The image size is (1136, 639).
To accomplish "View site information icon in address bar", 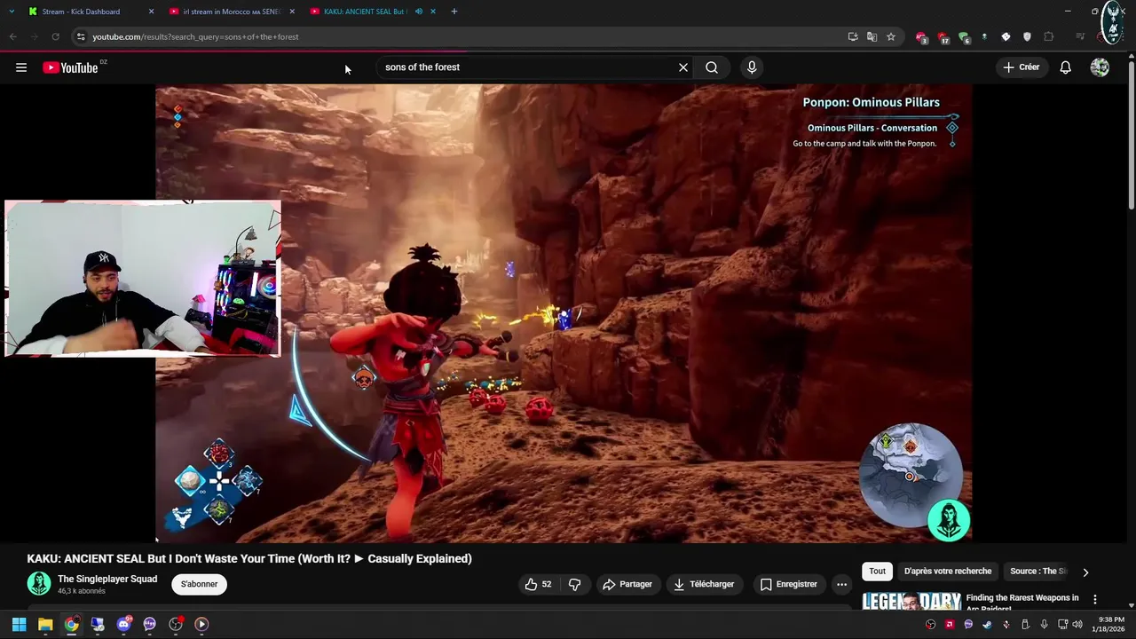I will (81, 36).
